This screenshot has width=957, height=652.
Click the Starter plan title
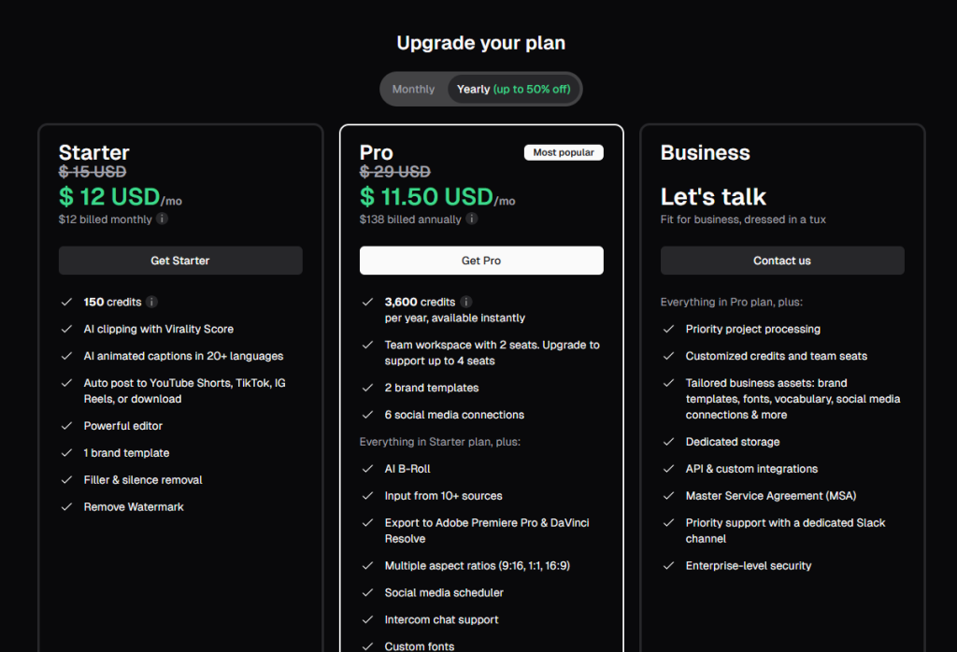point(94,152)
